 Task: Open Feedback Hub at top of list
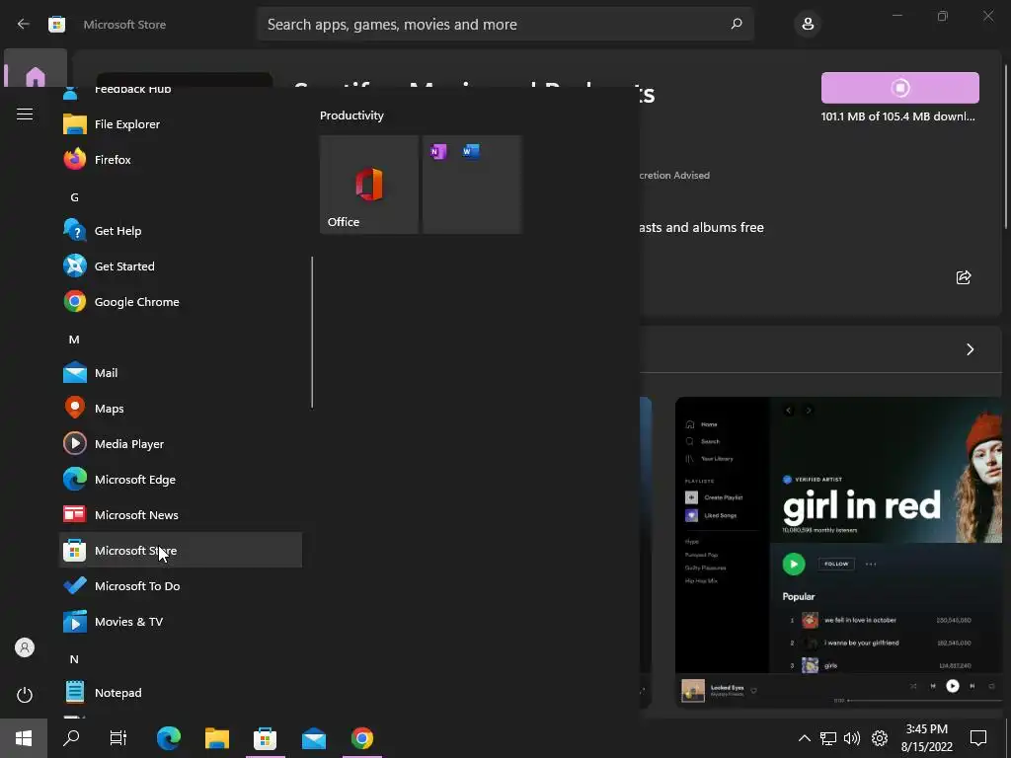click(x=181, y=92)
